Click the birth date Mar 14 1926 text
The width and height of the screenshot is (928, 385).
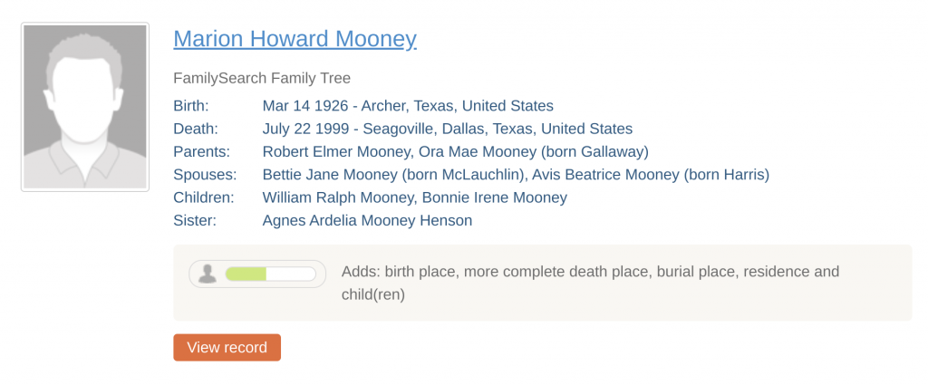pos(304,106)
